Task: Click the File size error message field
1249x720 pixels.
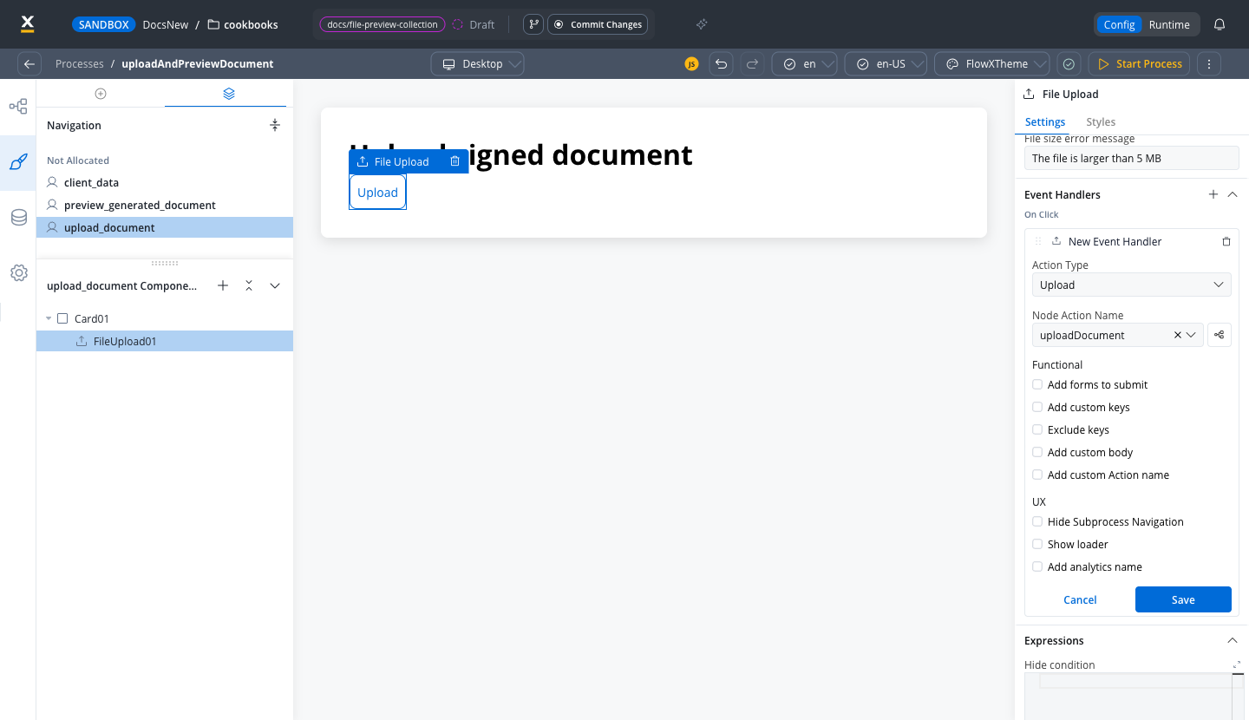Action: point(1131,158)
